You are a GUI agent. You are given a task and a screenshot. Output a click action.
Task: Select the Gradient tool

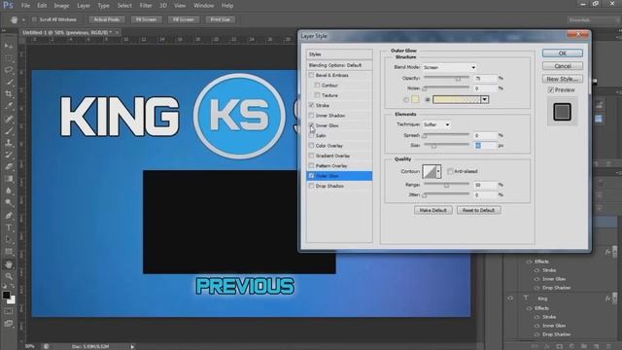tap(9, 179)
